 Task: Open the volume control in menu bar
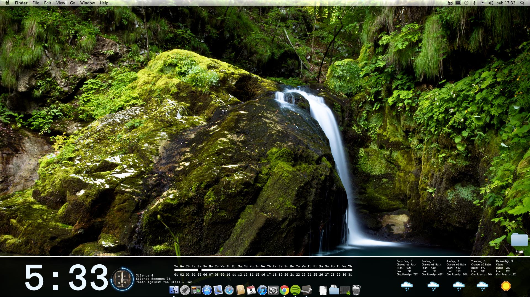pos(491,3)
